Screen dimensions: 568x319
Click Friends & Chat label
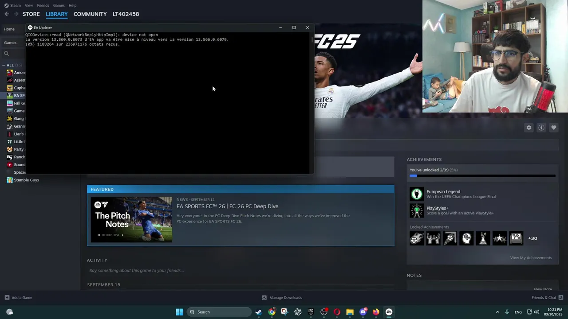[544, 298]
